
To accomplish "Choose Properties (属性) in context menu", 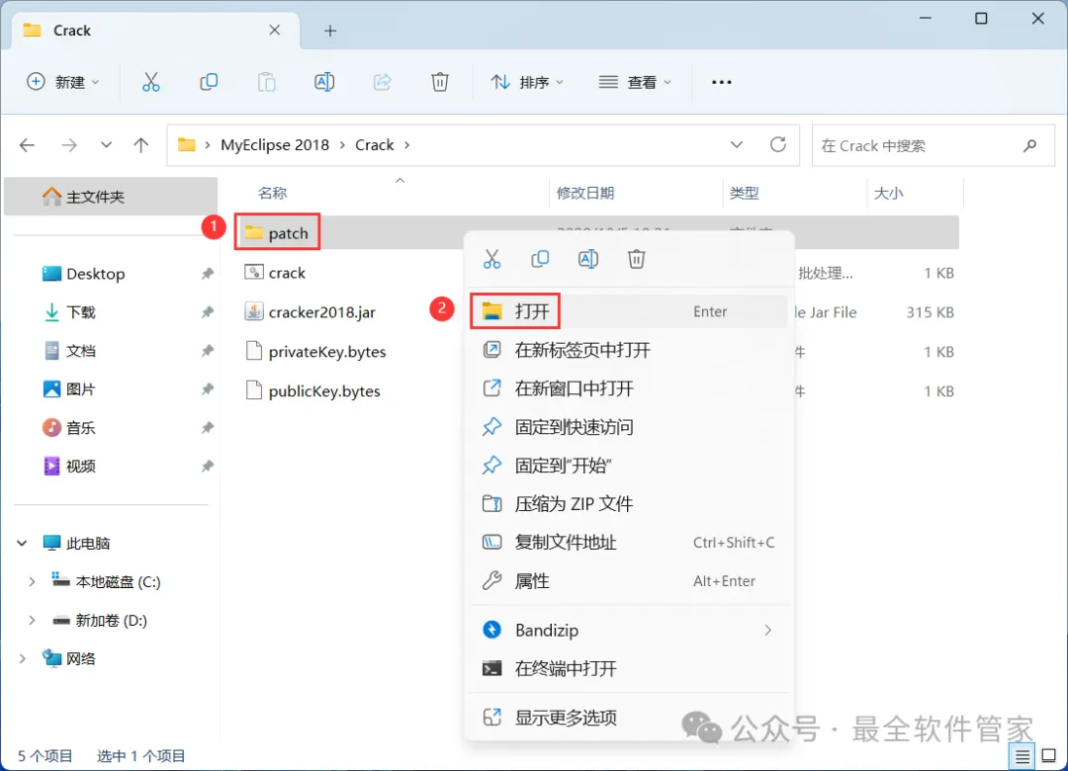I will (x=629, y=581).
